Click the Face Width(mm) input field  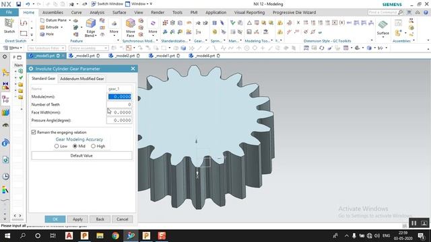click(119, 112)
